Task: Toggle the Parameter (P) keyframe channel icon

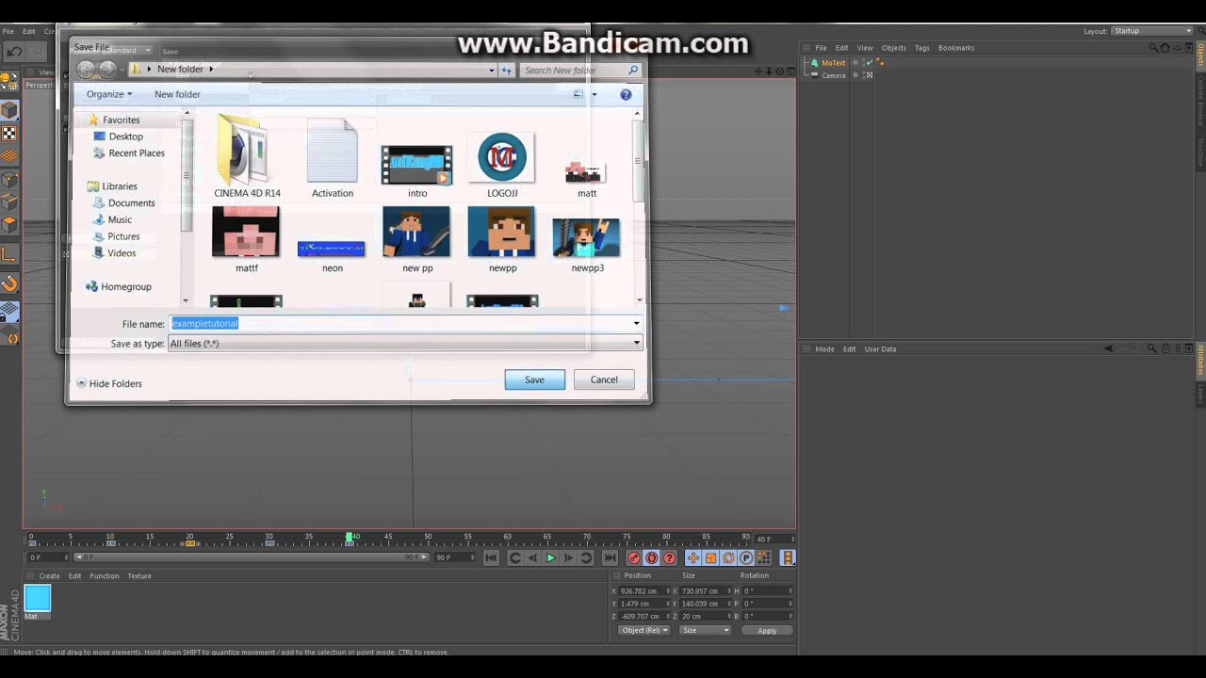Action: pos(746,558)
